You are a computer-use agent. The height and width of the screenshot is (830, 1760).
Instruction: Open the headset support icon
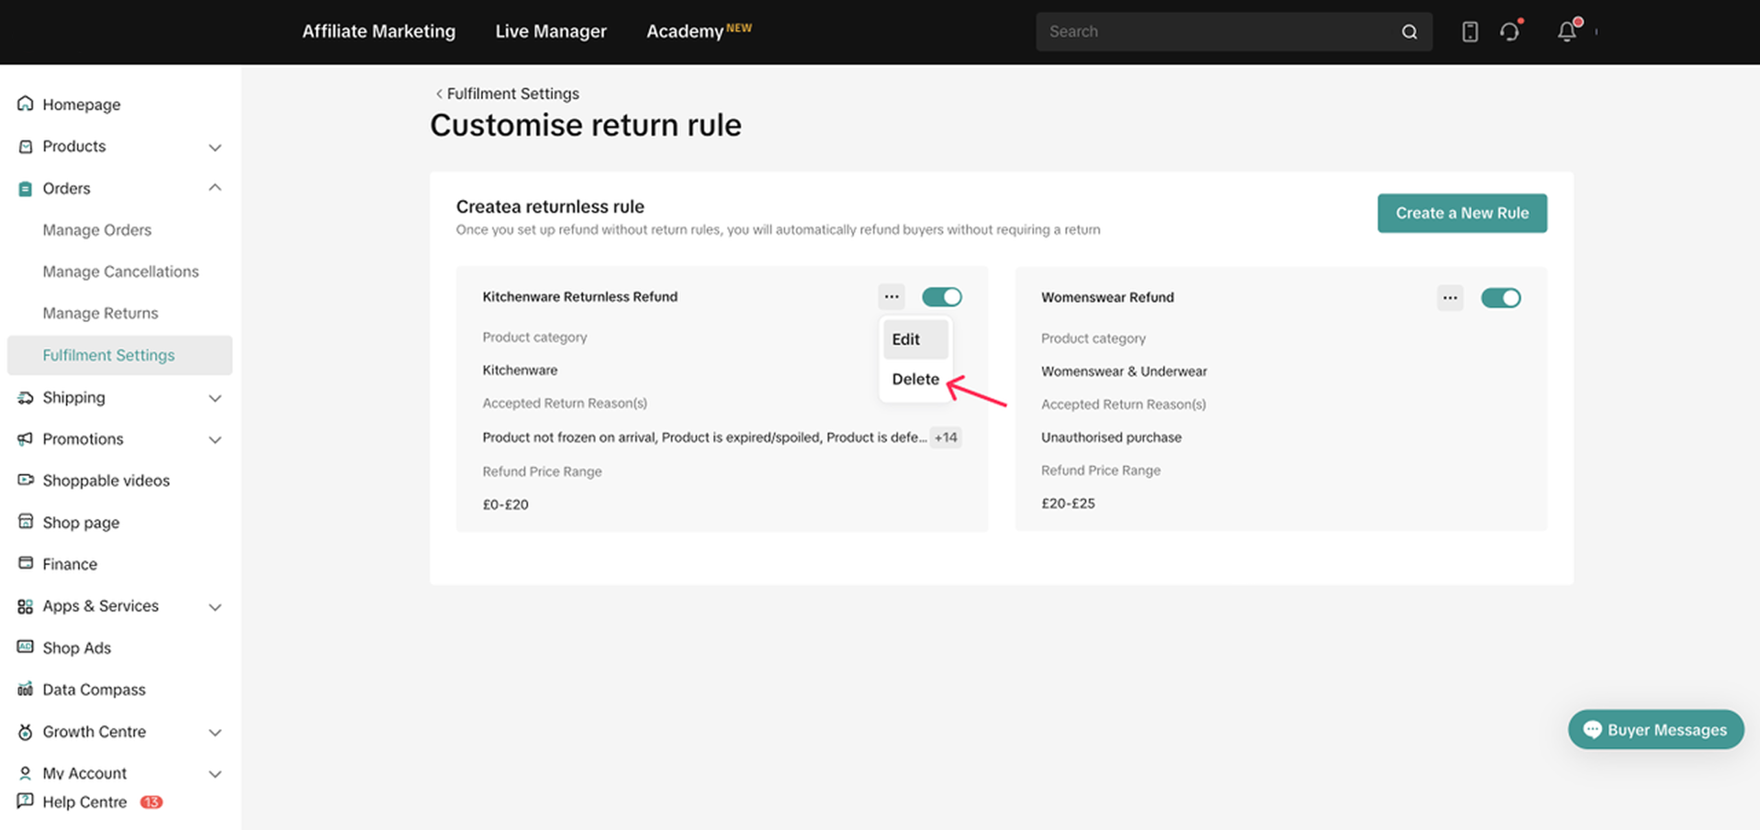point(1510,32)
